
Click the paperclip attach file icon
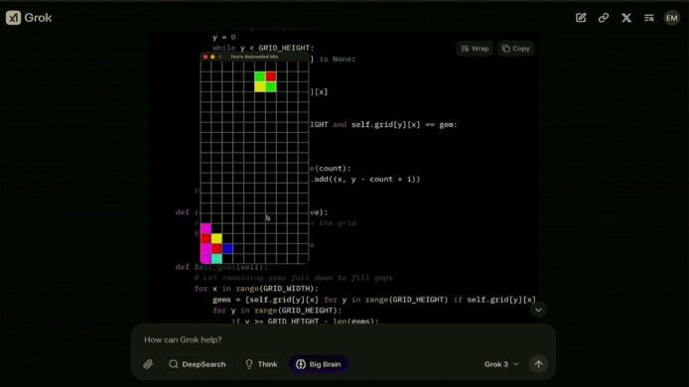148,364
